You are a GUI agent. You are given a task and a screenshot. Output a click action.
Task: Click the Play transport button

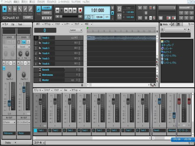point(66,10)
